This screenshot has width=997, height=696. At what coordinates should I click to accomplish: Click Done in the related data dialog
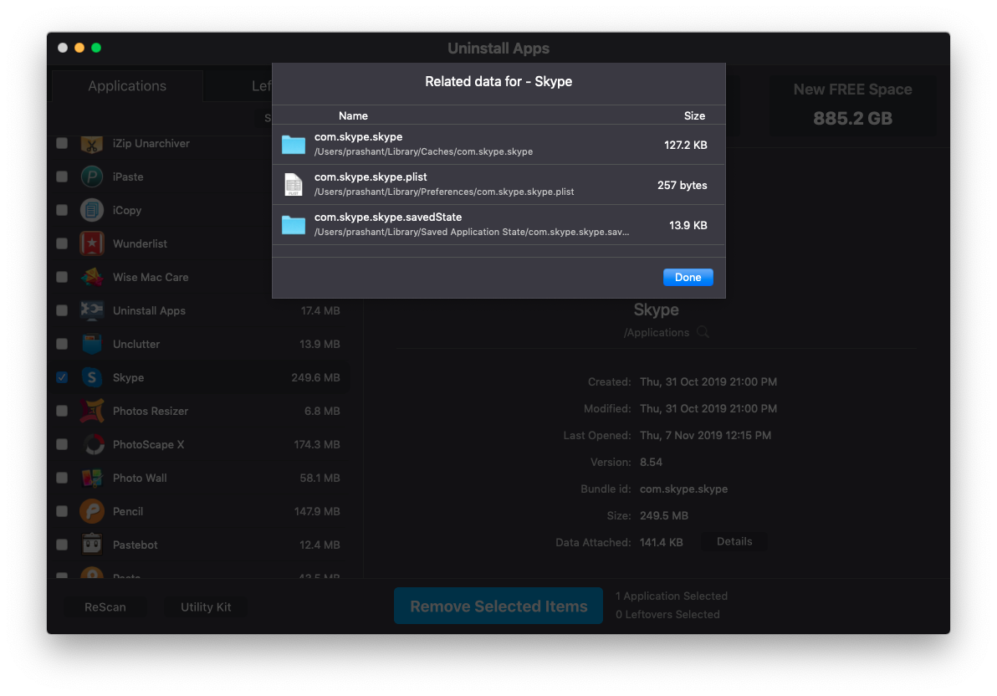pyautogui.click(x=688, y=278)
